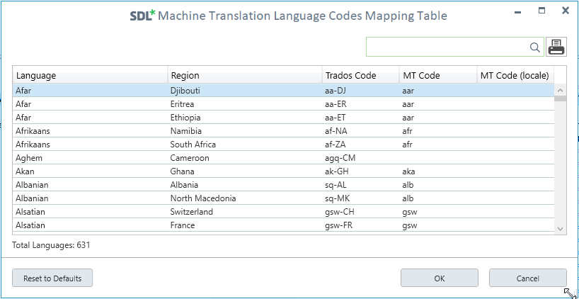The image size is (579, 299).
Task: Click the MT Code (locale) column header
Action: pyautogui.click(x=515, y=75)
